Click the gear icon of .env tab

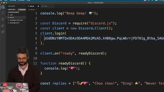pyautogui.click(x=43, y=6)
